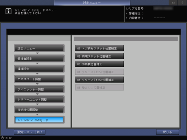187x140 pixels.
Task: Click disabled 04 クリース(上凸)位置補正
Action: (99, 72)
